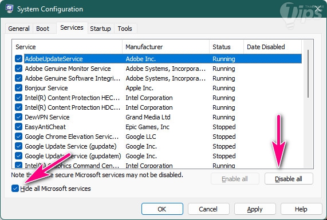Click the Apple Inc. manufacturer cell
The height and width of the screenshot is (220, 327).
tap(140, 88)
